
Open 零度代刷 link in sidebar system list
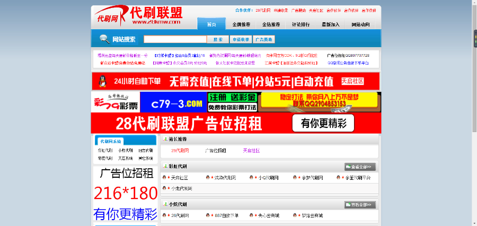(105, 159)
